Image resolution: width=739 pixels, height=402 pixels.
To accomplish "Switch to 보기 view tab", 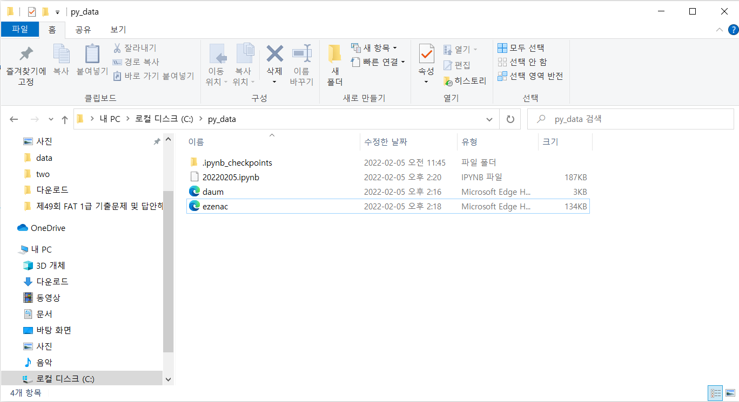I will click(118, 30).
